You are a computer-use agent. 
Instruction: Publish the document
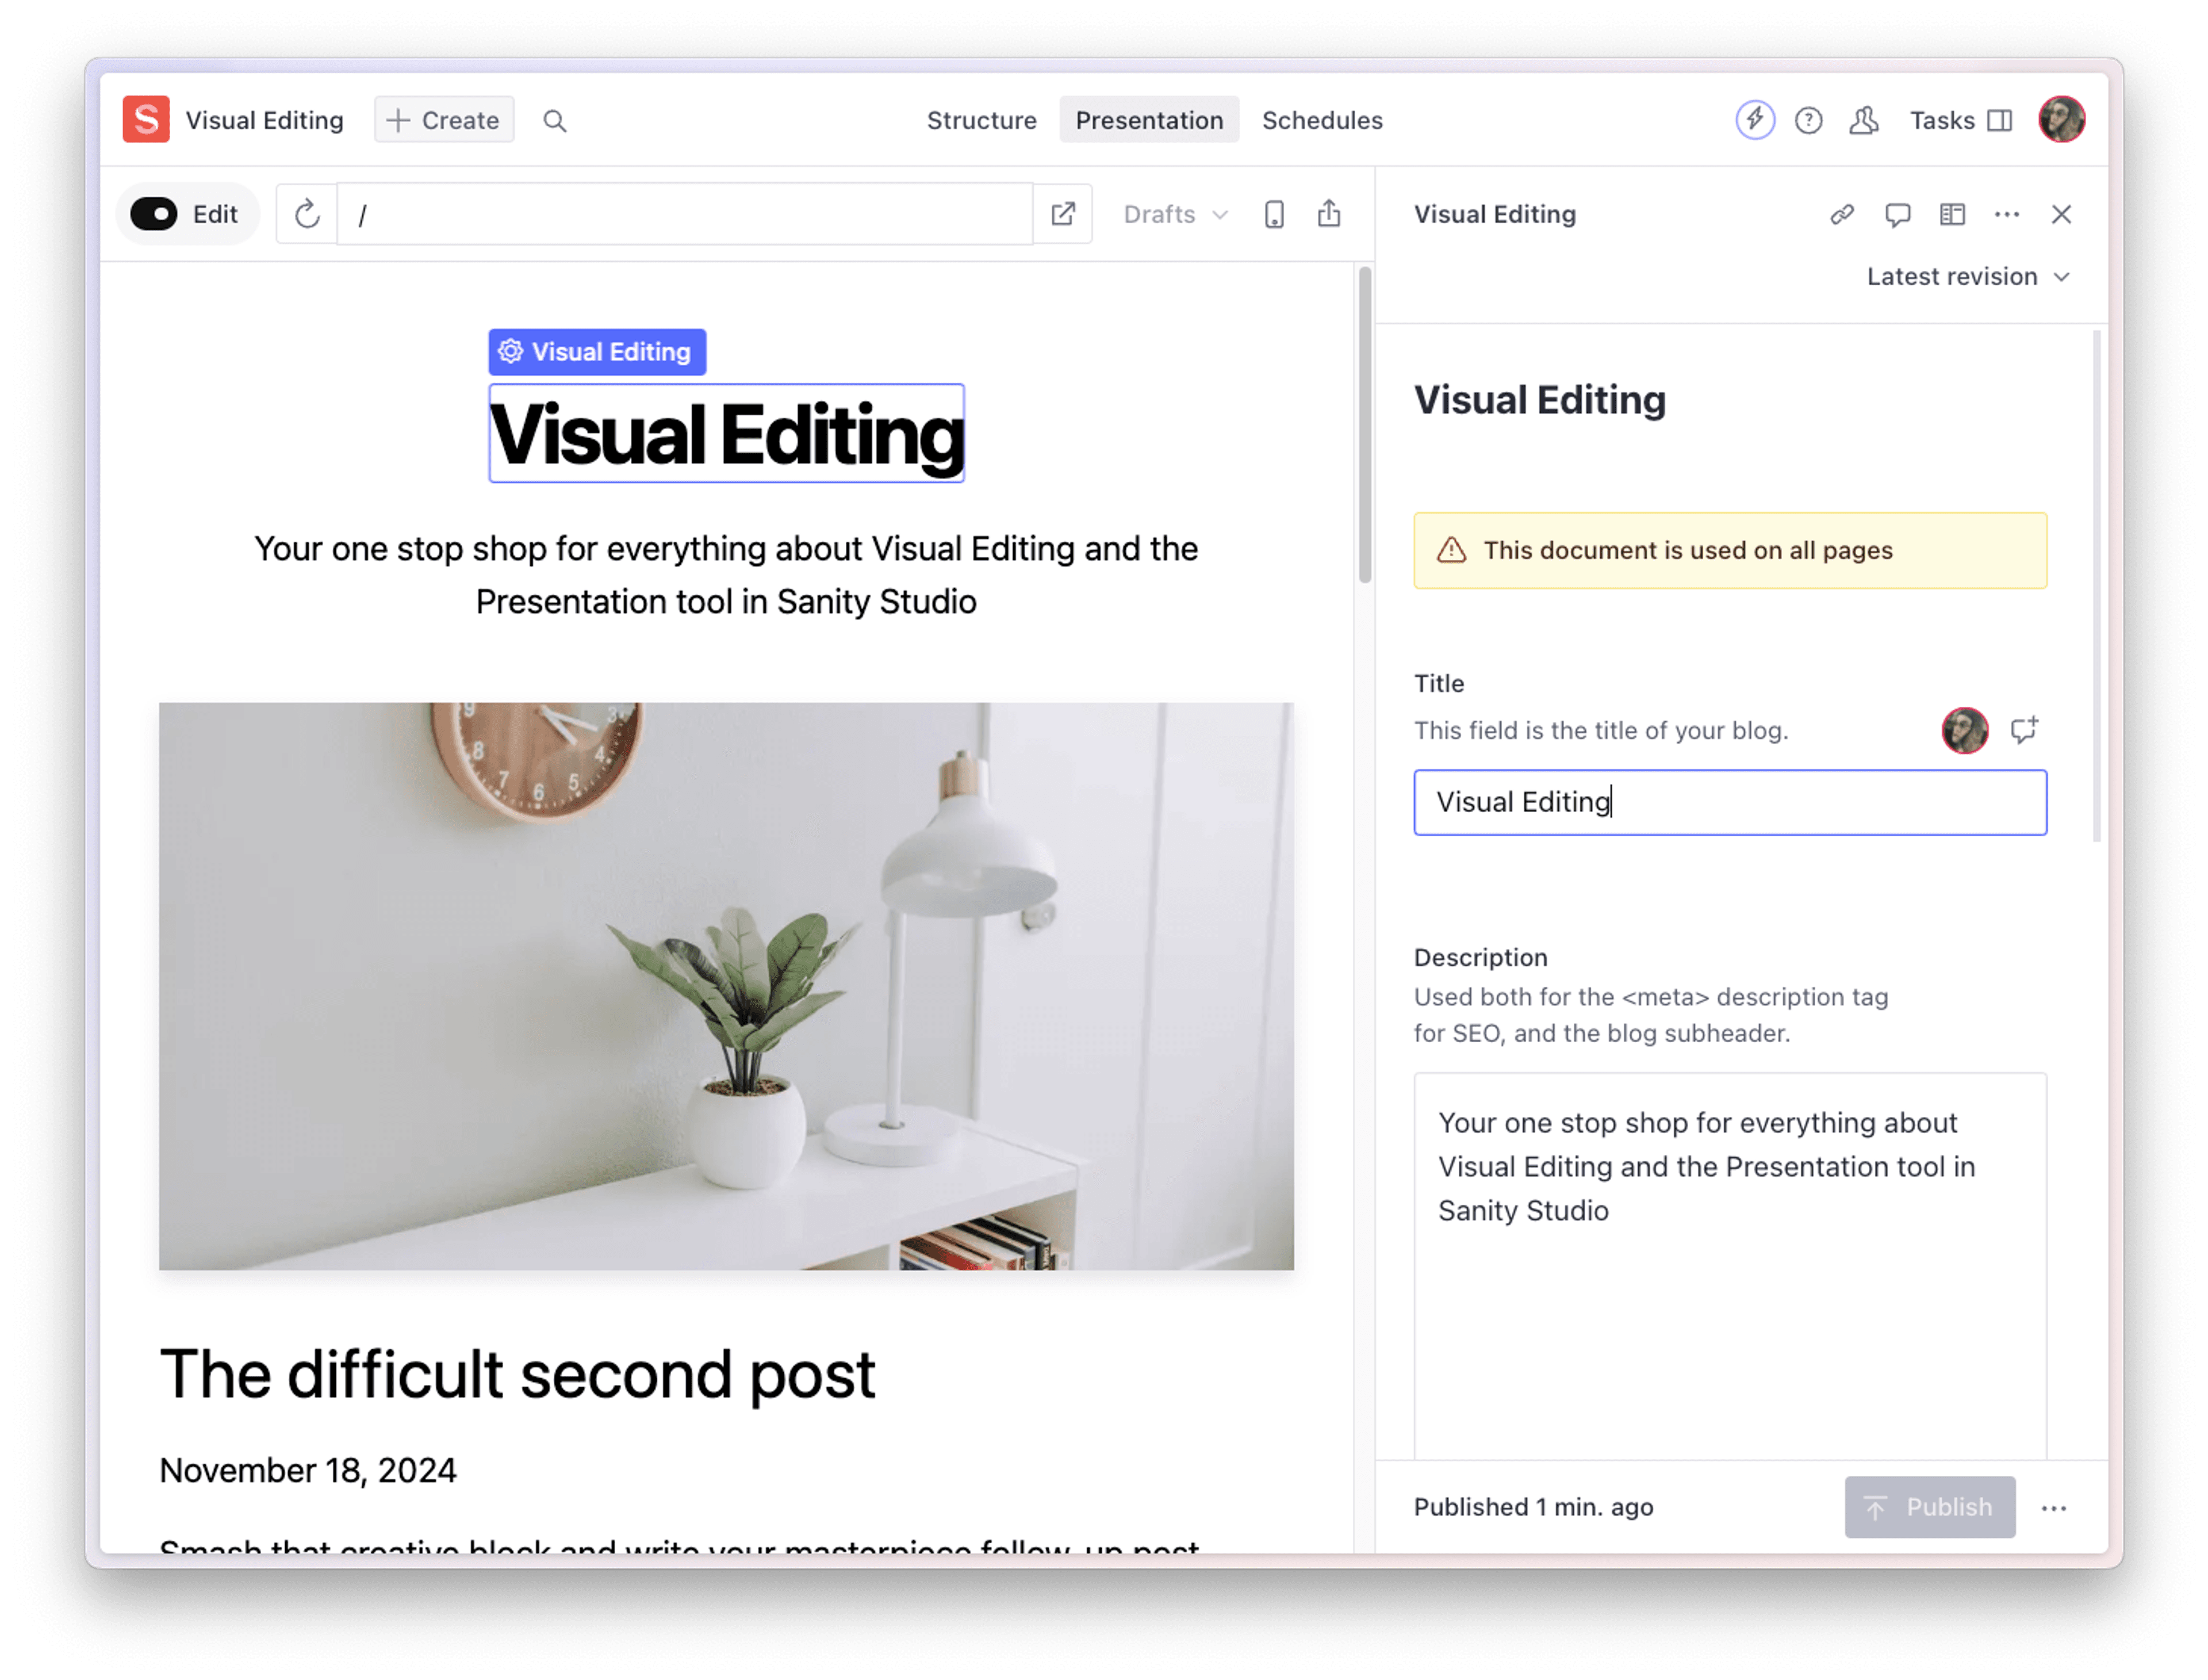point(1929,1507)
